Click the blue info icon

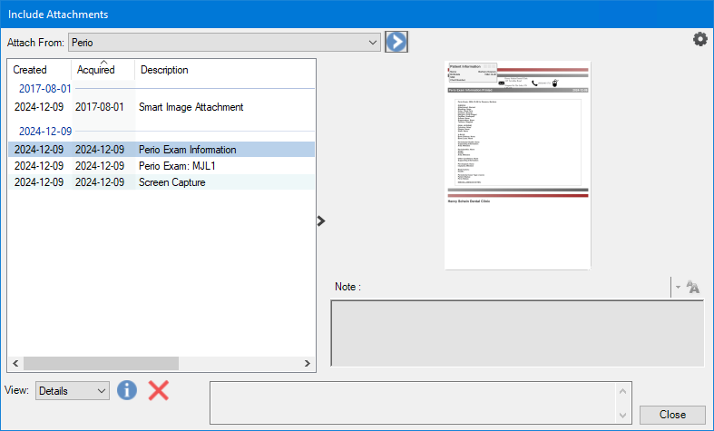(x=127, y=390)
